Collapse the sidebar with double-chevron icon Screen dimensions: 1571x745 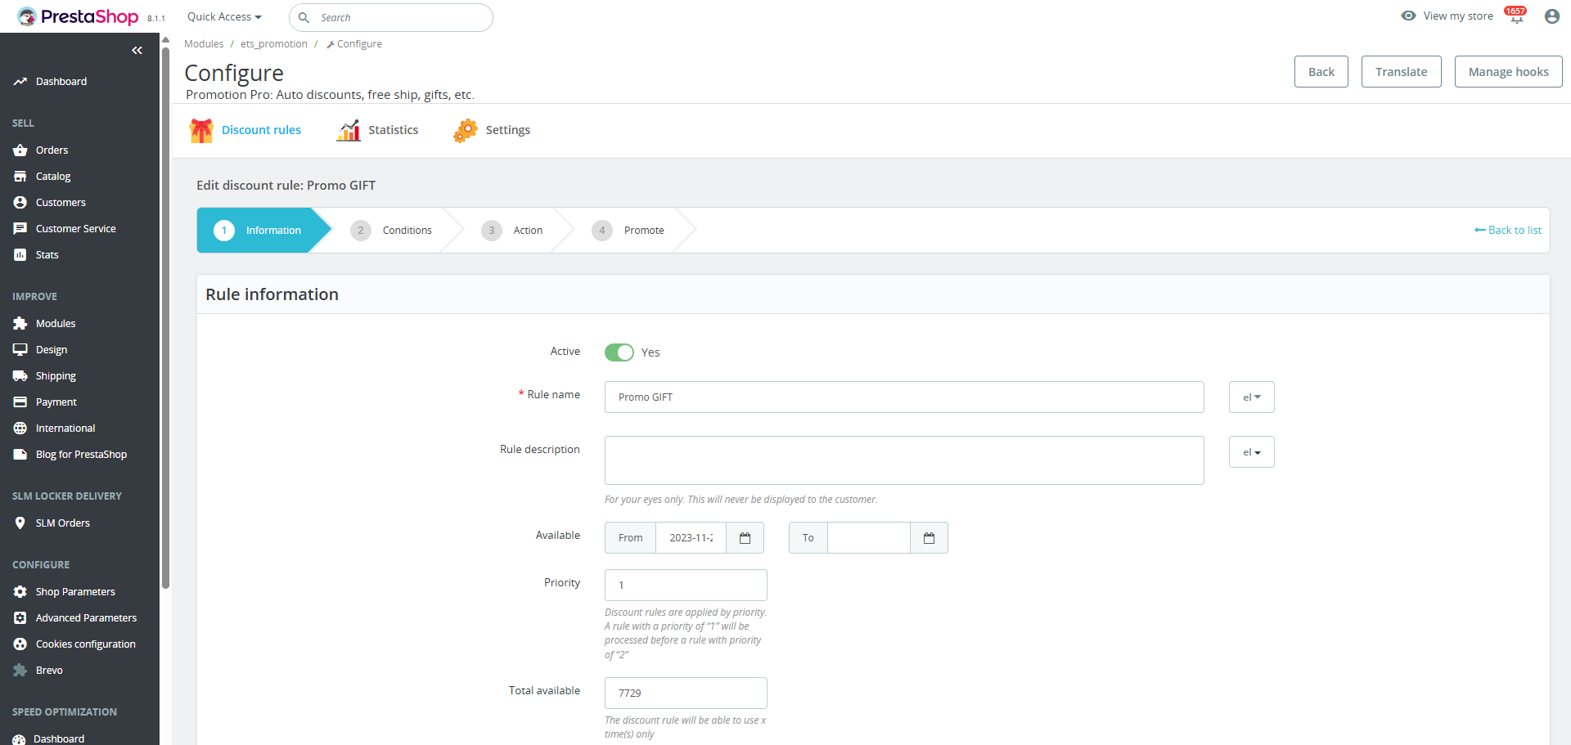click(137, 51)
